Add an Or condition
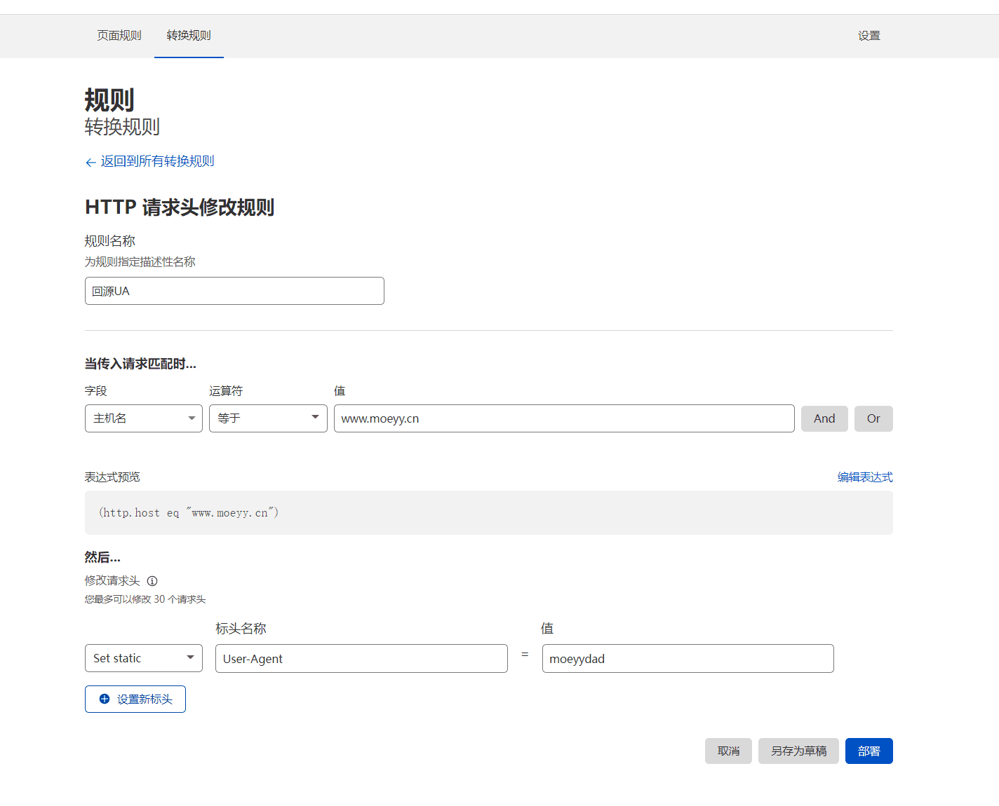Image resolution: width=999 pixels, height=806 pixels. tap(873, 418)
